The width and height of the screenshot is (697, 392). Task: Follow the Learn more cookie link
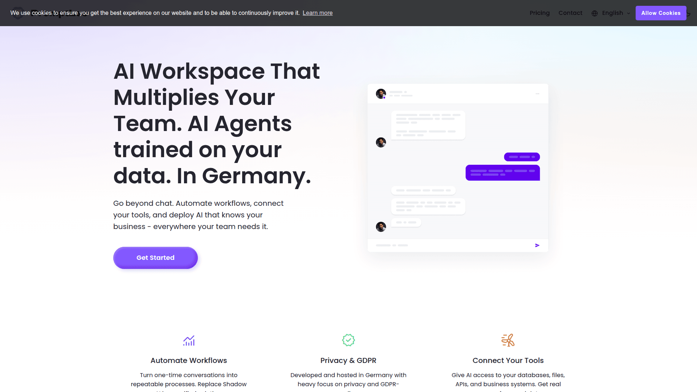[317, 13]
